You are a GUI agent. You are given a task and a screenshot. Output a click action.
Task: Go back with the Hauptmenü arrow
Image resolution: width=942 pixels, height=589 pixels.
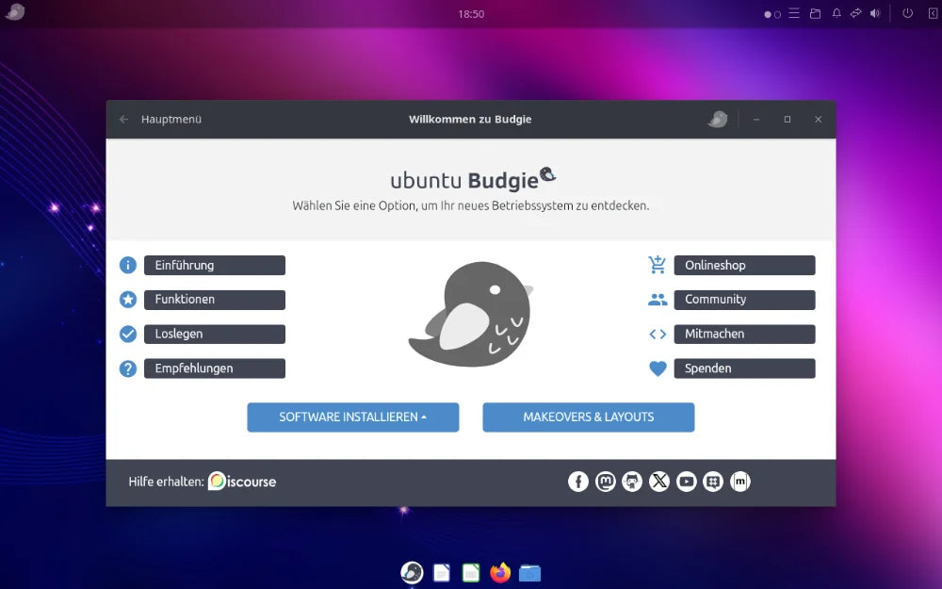[x=123, y=120]
